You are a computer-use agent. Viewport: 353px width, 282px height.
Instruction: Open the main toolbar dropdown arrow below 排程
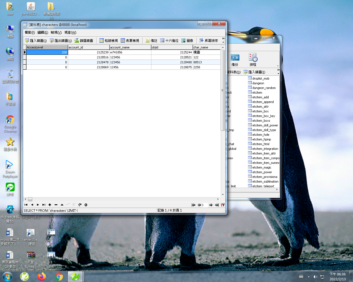[x=278, y=66]
